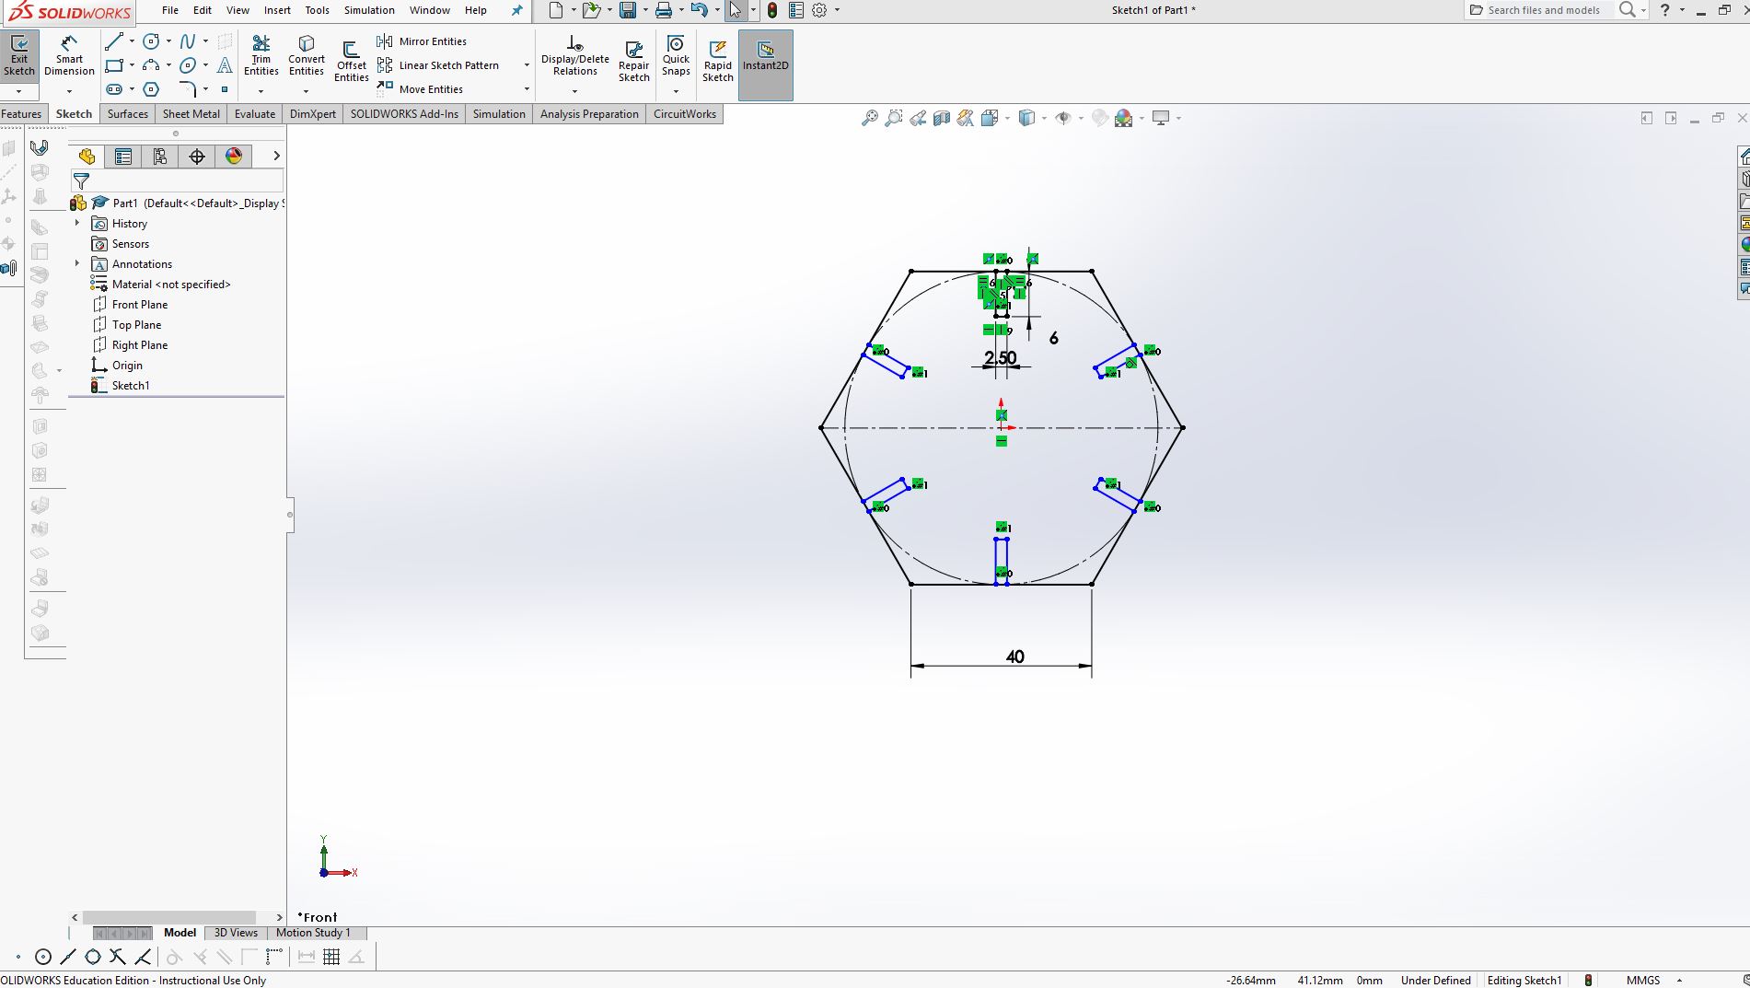Screen dimensions: 1750x988
Task: Select the Smart Dimension tool
Action: coord(69,57)
